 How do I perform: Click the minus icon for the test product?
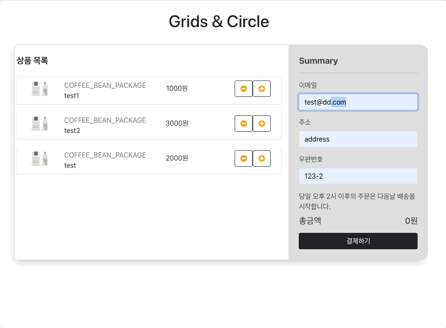coord(243,158)
